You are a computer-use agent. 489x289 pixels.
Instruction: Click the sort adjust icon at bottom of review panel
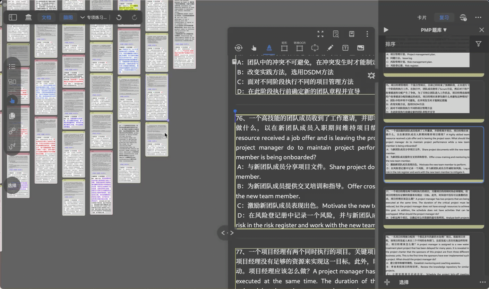pos(387,282)
